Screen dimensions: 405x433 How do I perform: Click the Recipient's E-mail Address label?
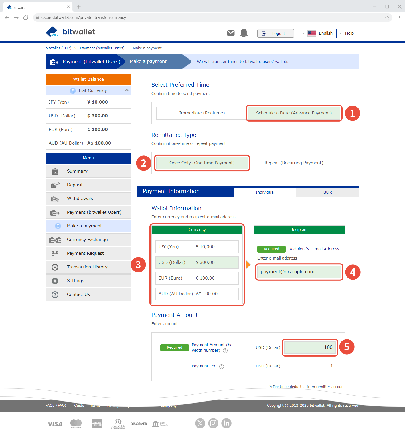pyautogui.click(x=314, y=249)
